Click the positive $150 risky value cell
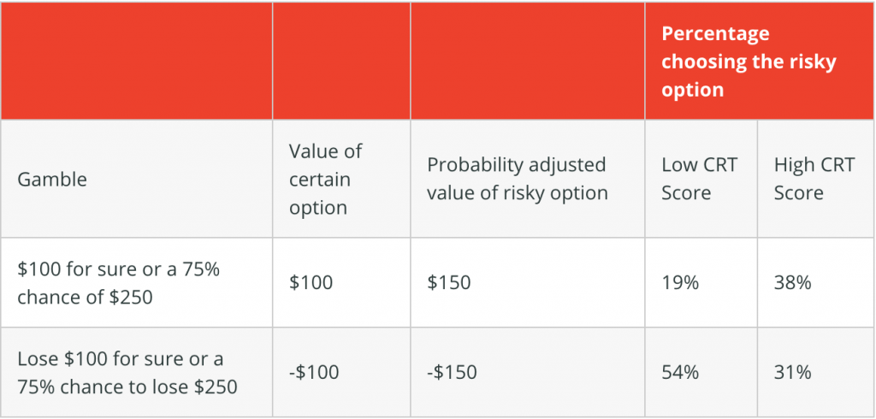The image size is (876, 419). [448, 283]
